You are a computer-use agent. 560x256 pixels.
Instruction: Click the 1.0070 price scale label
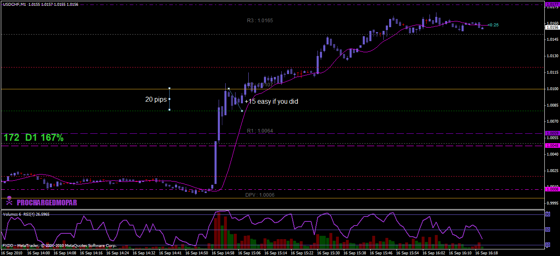552,121
